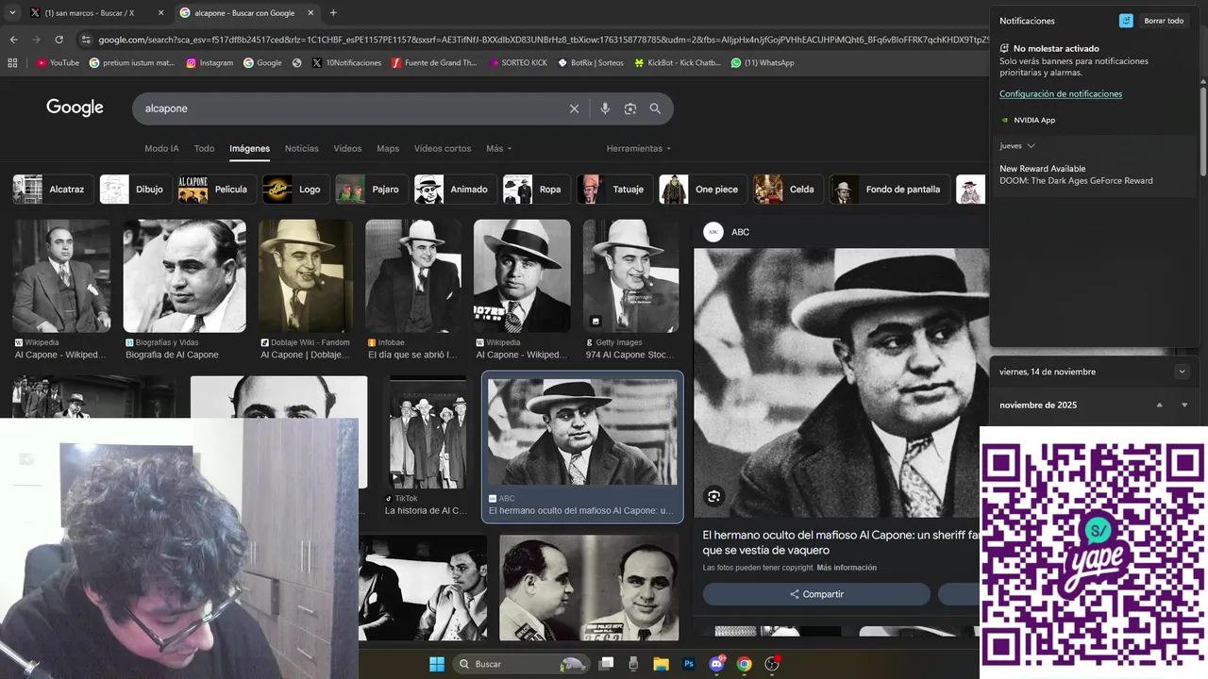
Task: Open the Herramientas dropdown
Action: pos(639,149)
